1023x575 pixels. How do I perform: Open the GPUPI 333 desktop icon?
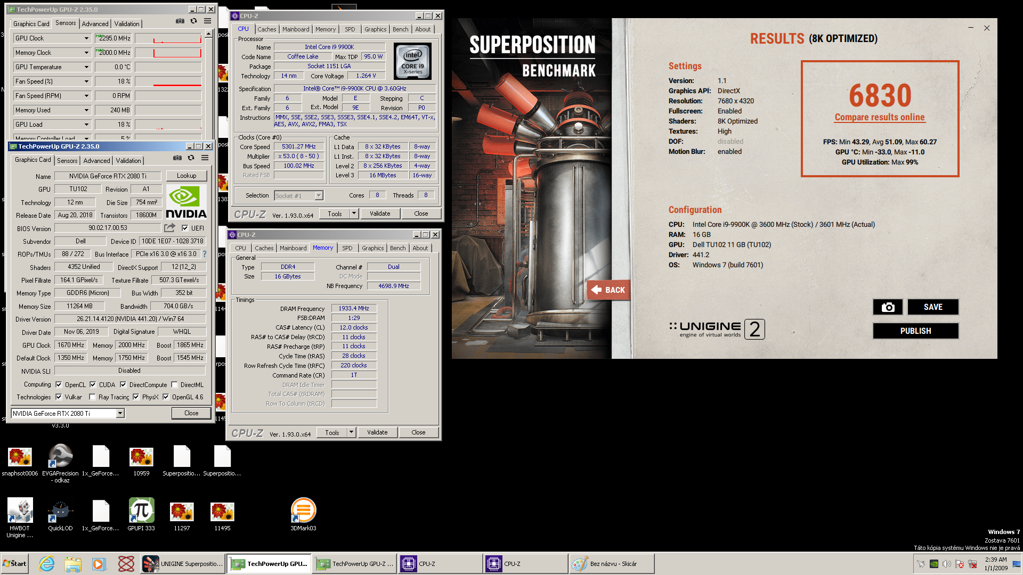(x=141, y=514)
